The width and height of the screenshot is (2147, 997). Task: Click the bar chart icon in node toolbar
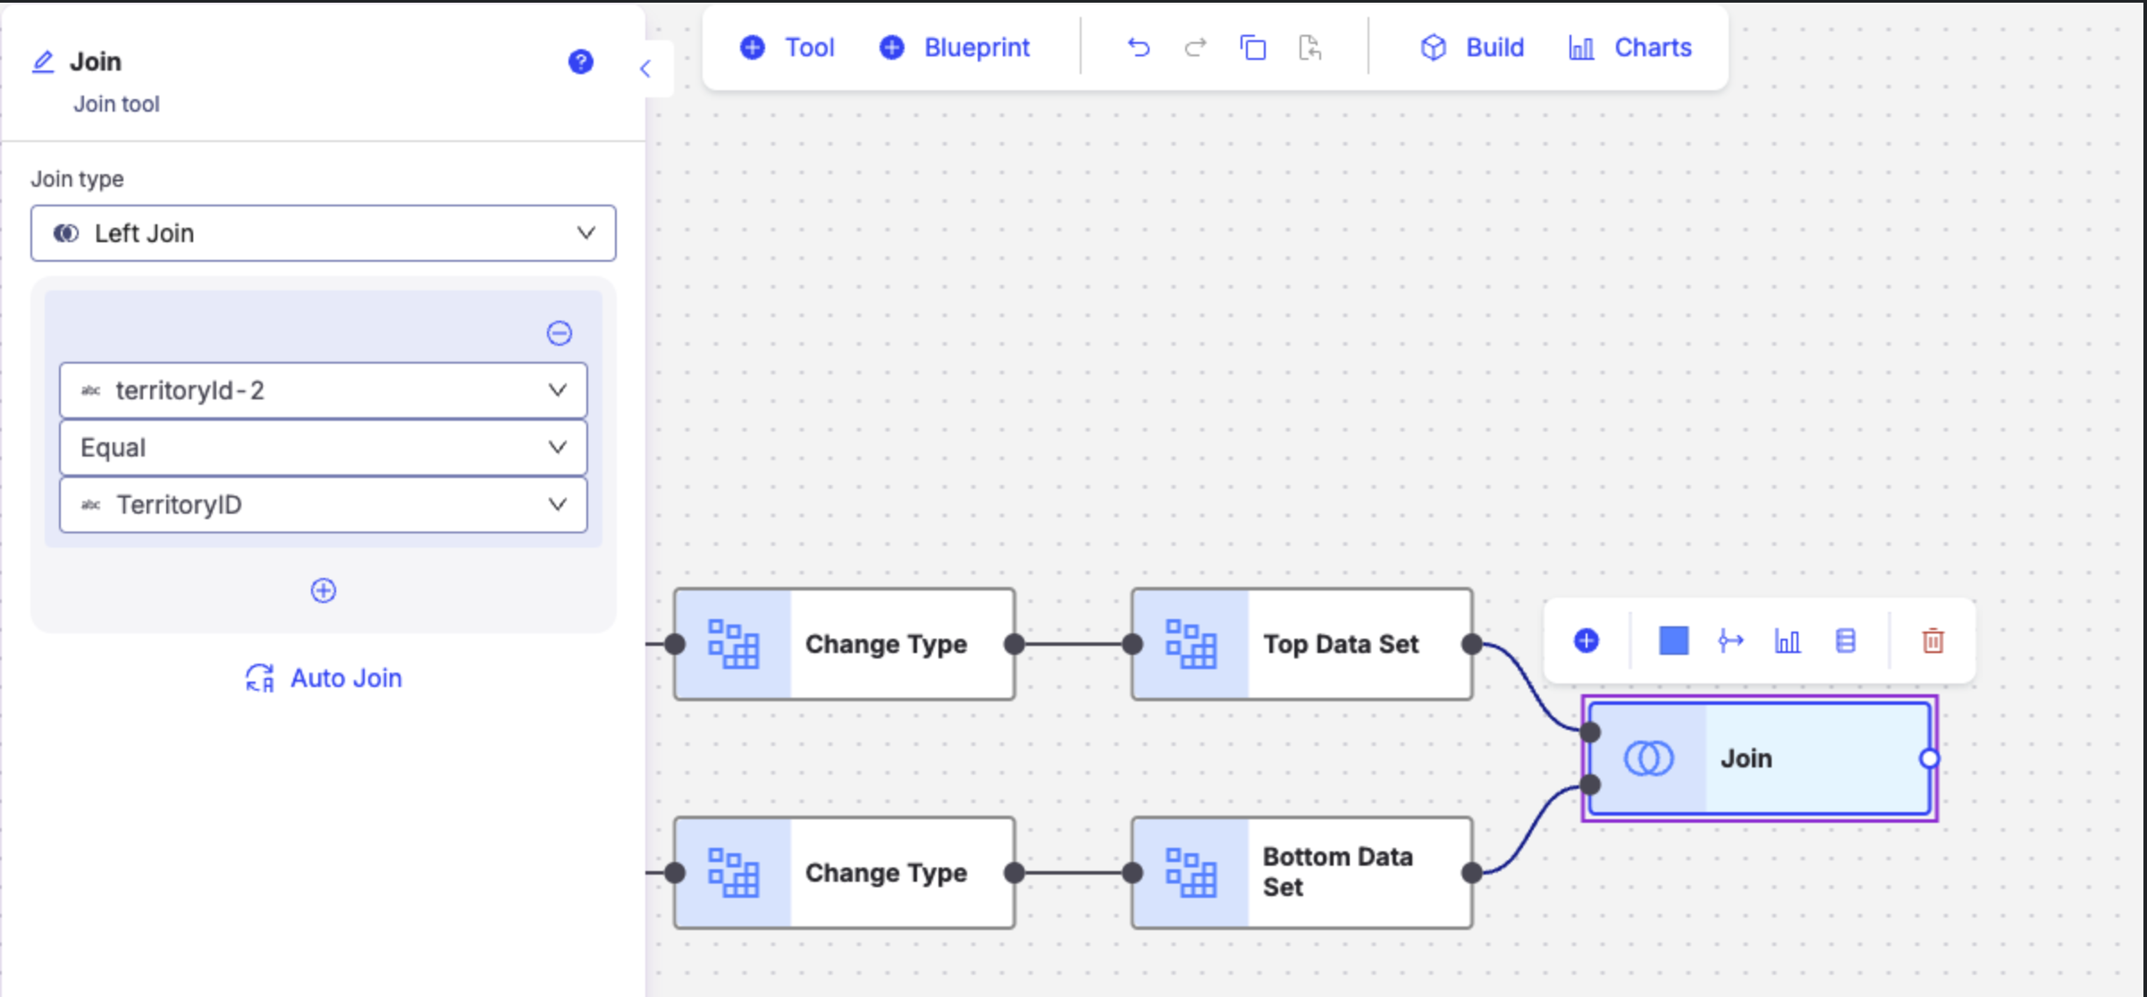tap(1788, 641)
